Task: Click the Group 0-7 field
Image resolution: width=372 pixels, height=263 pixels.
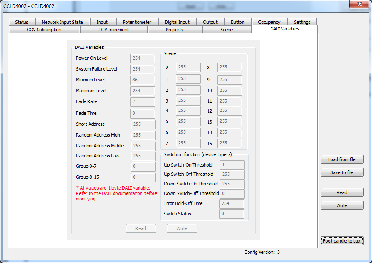Action: pos(143,167)
